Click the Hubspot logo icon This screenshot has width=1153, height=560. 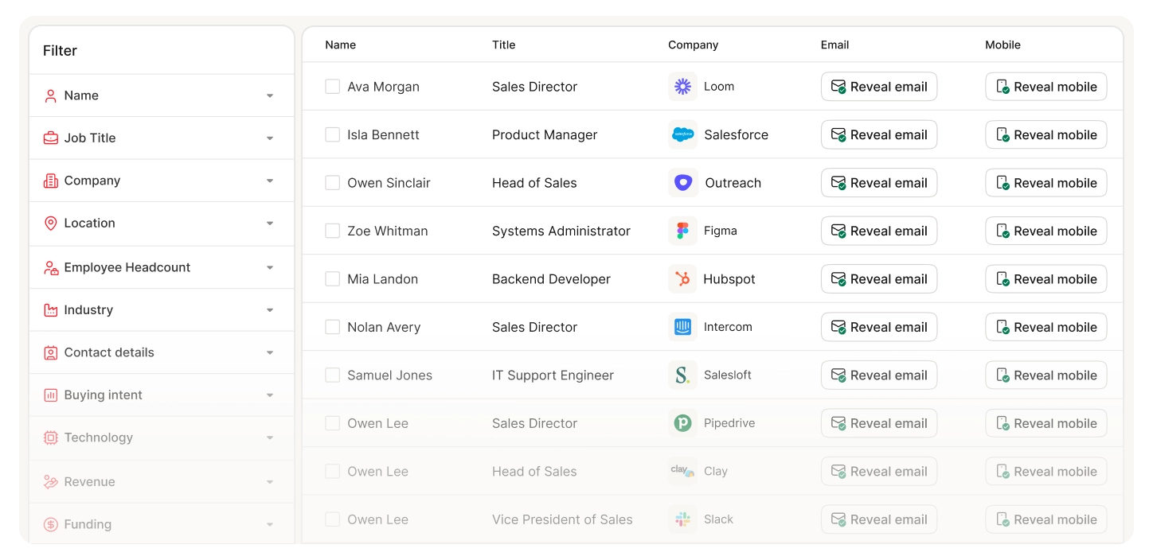pos(682,279)
